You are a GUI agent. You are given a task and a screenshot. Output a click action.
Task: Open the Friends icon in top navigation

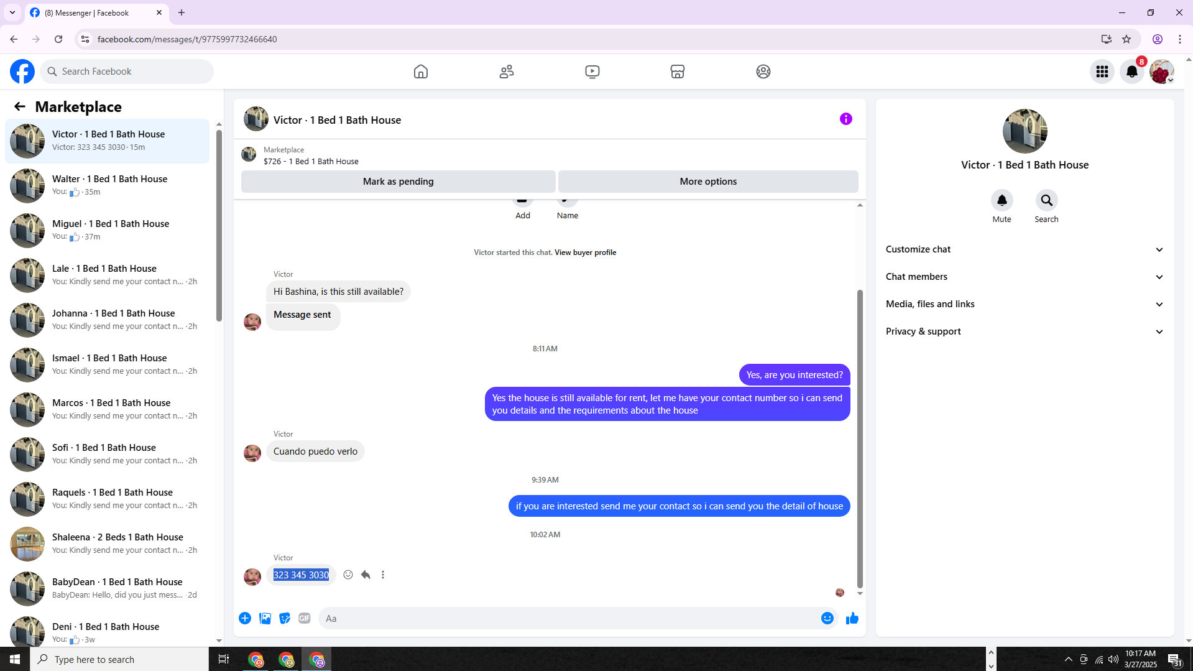507,72
